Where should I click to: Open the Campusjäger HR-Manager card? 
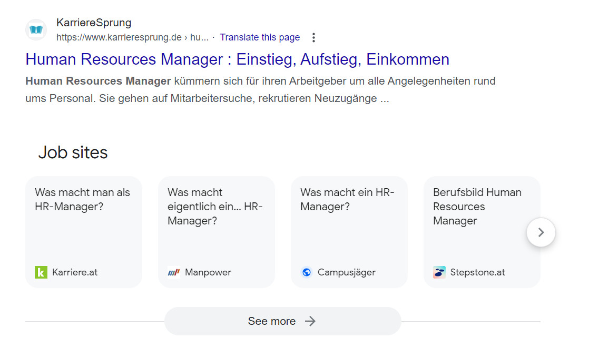pyautogui.click(x=349, y=231)
